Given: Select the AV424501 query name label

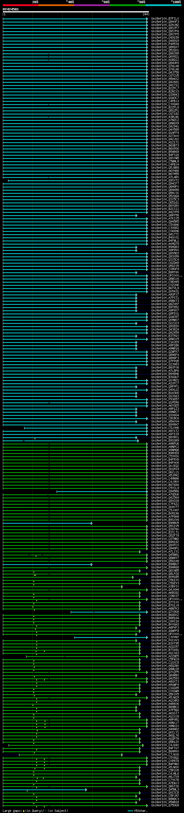Looking at the screenshot, I should coord(11,9).
